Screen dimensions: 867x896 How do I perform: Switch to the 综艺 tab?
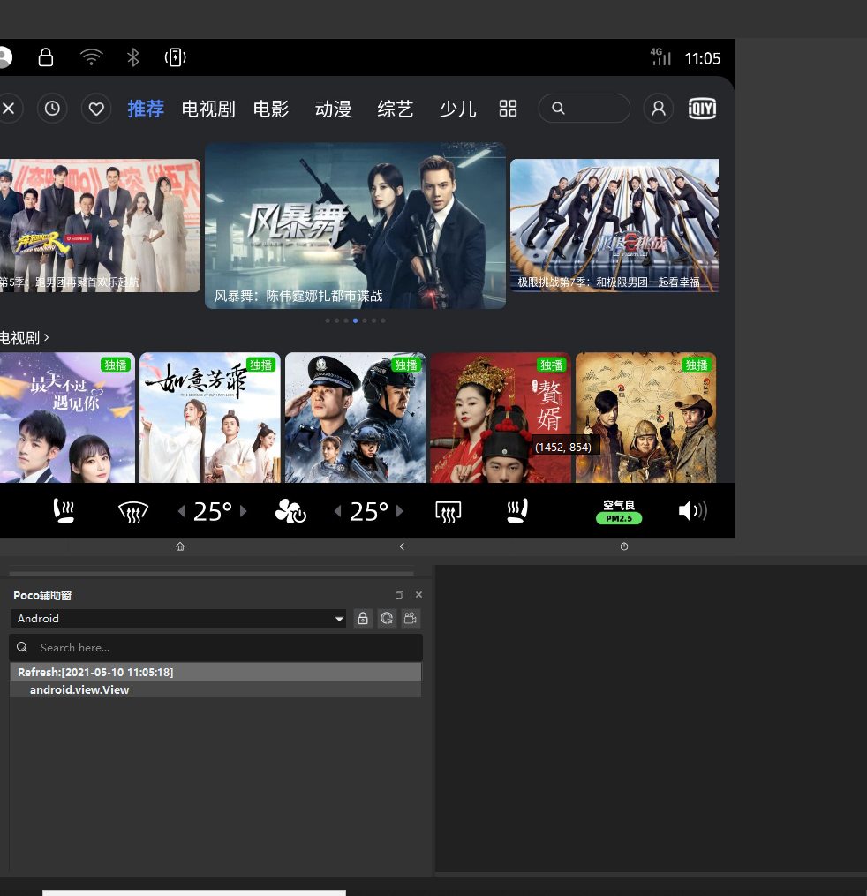click(395, 109)
